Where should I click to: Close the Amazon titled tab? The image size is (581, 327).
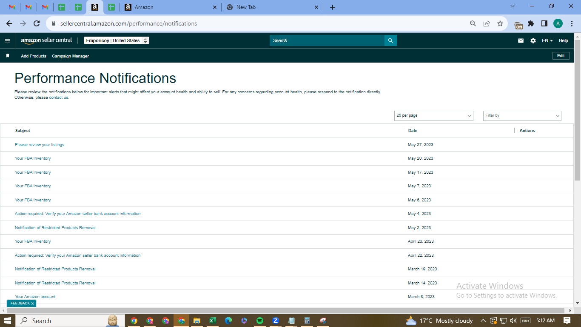214,7
